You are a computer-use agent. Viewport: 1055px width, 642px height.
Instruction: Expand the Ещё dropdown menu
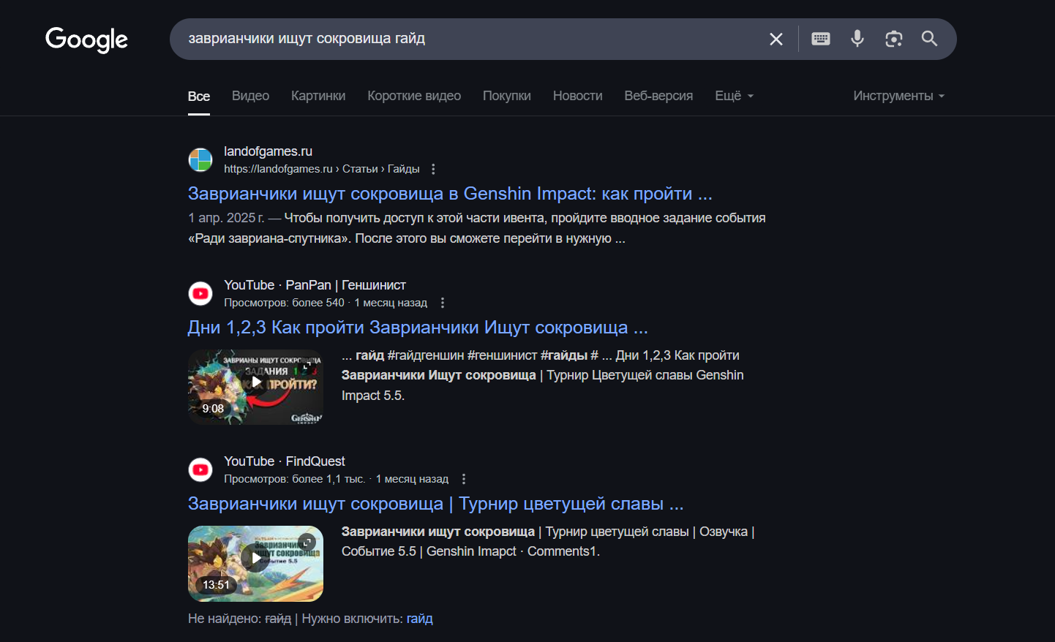(734, 96)
